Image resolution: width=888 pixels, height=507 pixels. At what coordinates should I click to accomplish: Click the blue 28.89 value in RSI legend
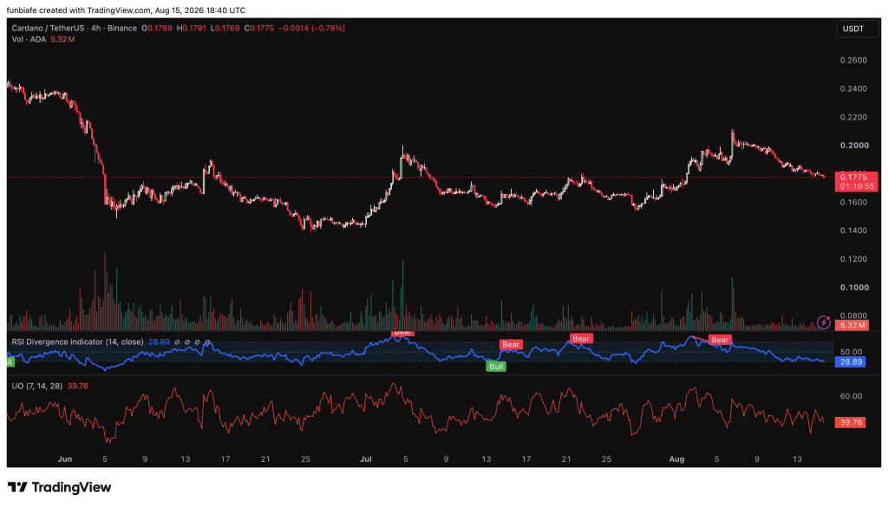pos(160,341)
